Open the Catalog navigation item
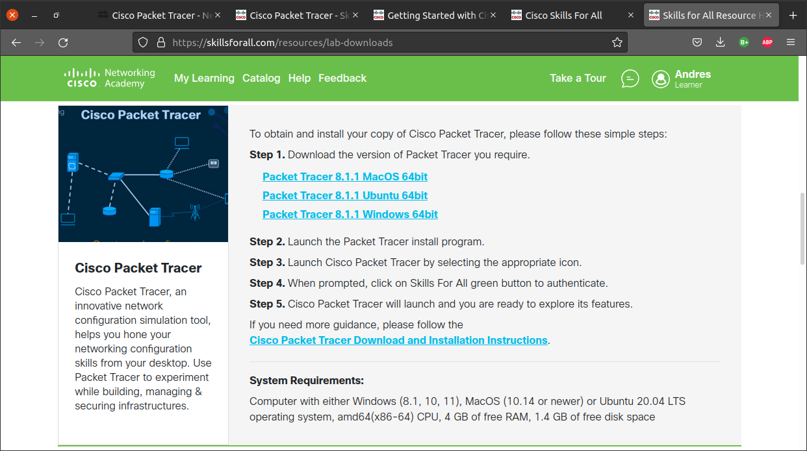This screenshot has height=451, width=807. tap(261, 78)
